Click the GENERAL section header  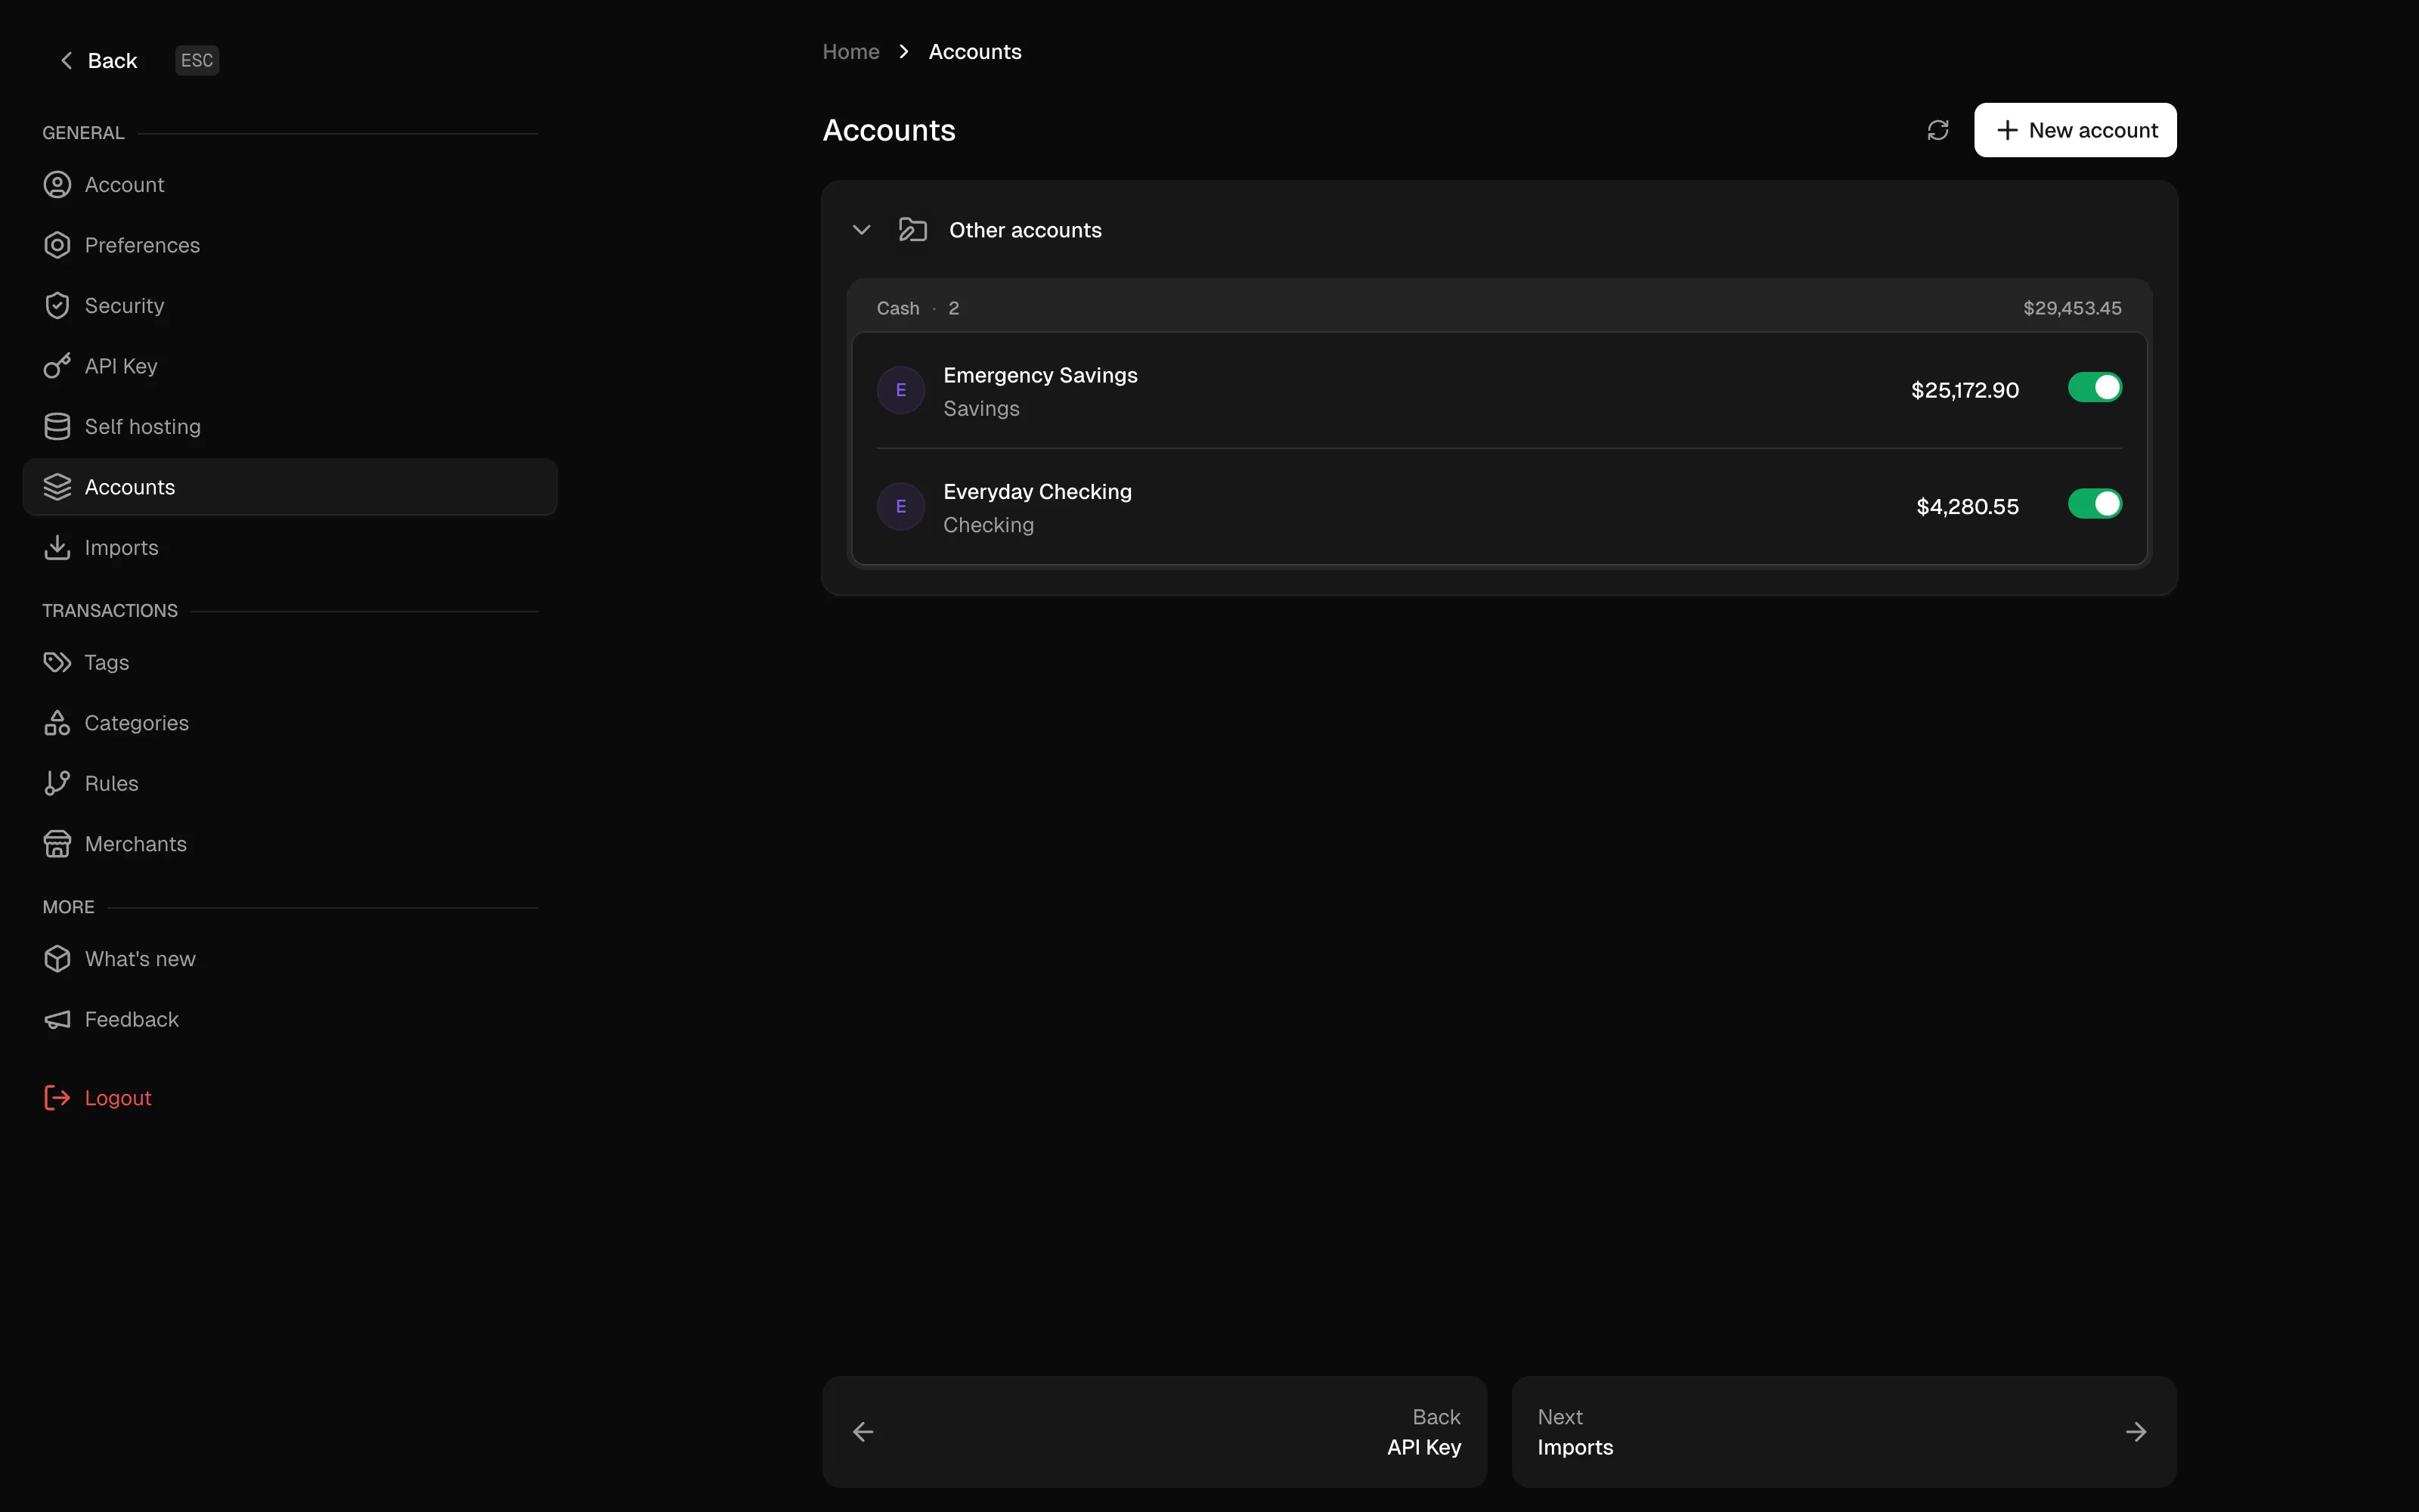[83, 133]
